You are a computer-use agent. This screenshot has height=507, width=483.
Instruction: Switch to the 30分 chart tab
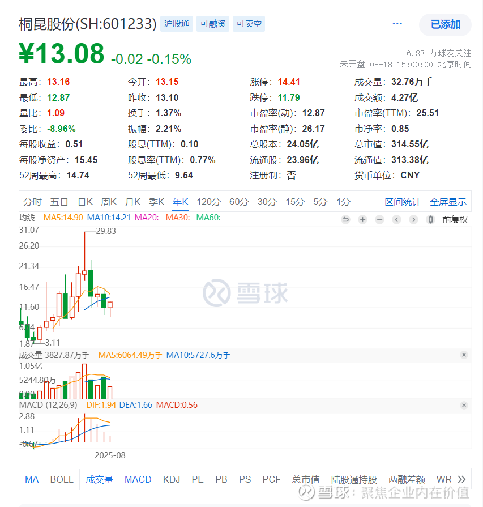coord(267,202)
